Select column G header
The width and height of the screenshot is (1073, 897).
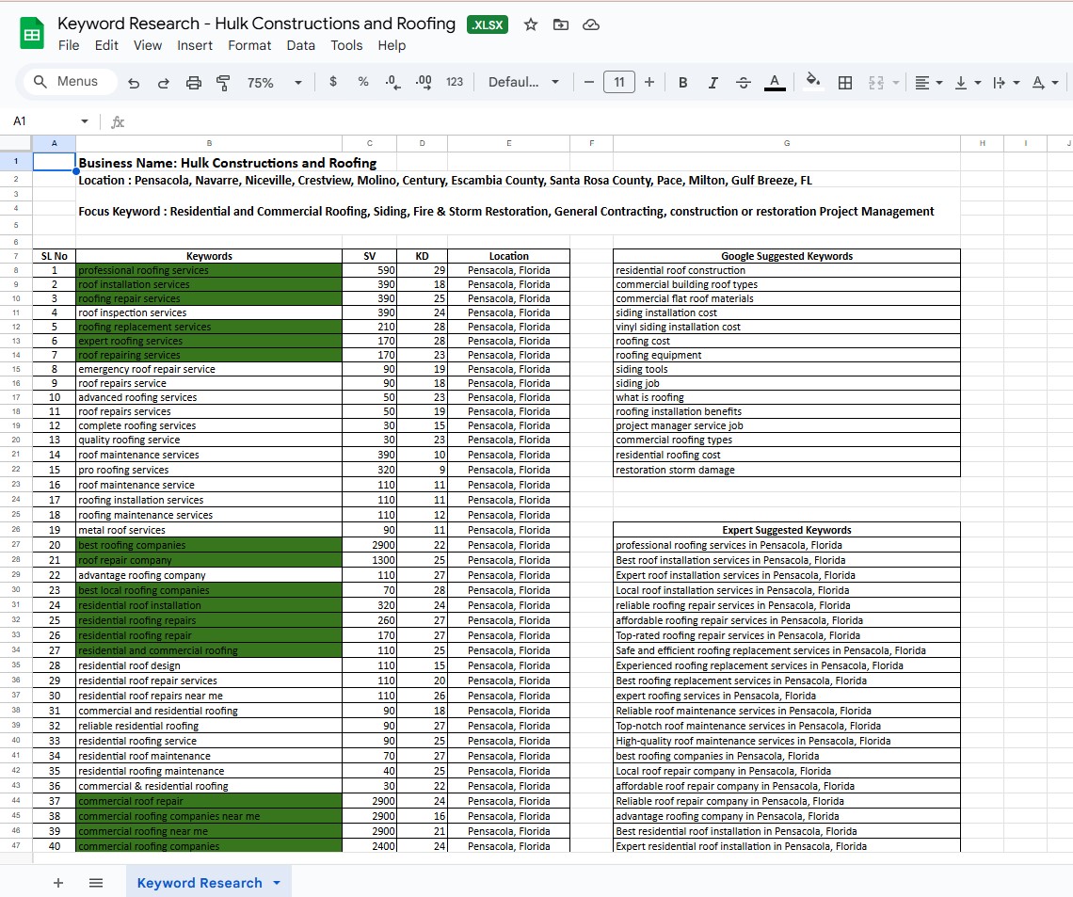point(786,143)
